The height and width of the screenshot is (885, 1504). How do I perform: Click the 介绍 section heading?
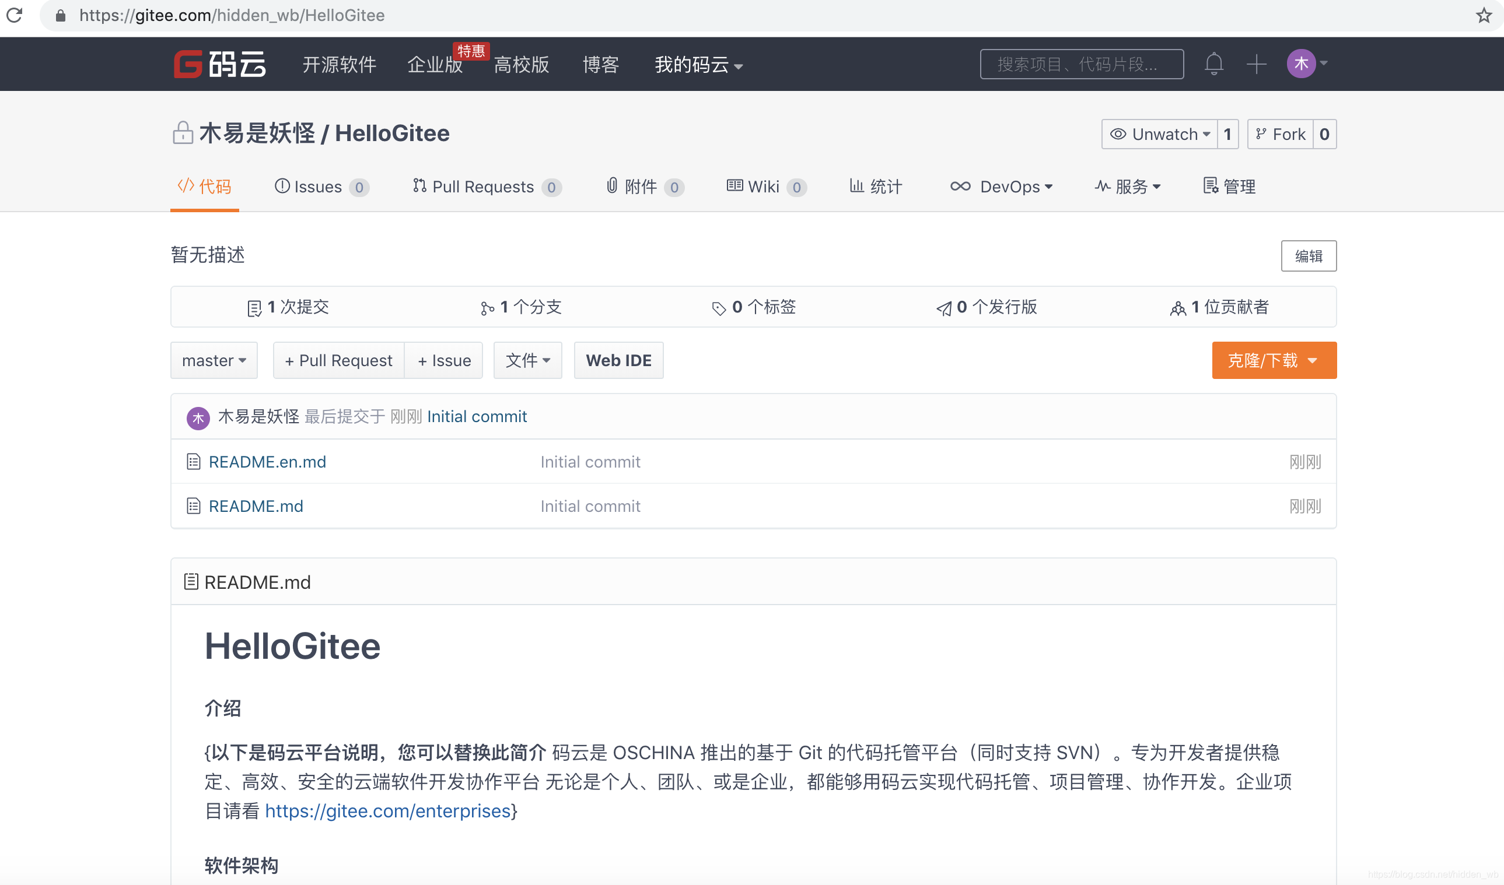[x=223, y=708]
